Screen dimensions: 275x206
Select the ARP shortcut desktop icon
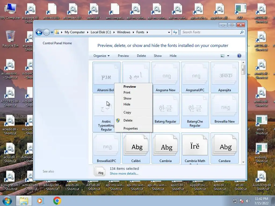[x=240, y=11]
